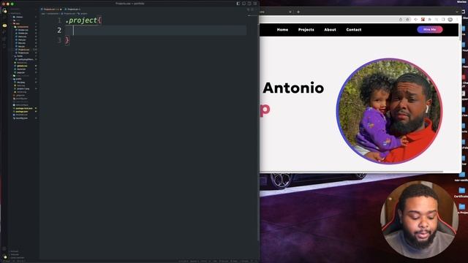This screenshot has width=468, height=263.
Task: Click the About link in website navbar
Action: click(x=330, y=29)
